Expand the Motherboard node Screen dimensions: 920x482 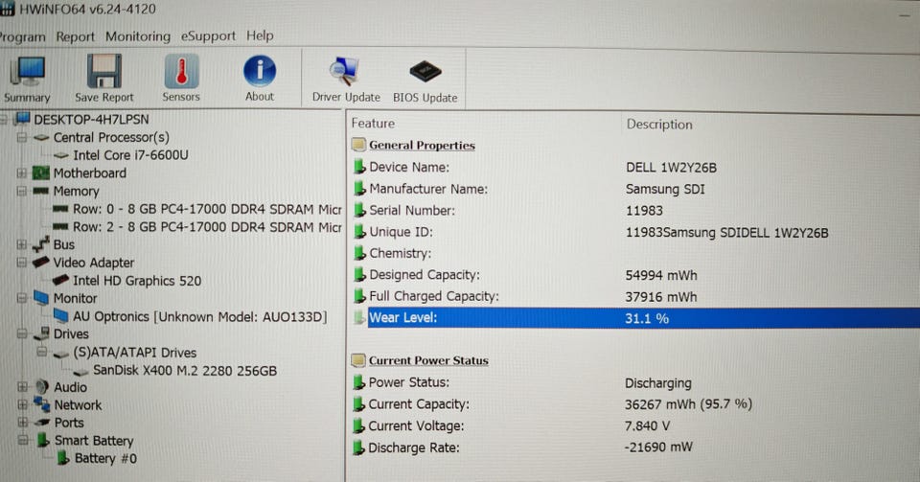click(x=22, y=173)
